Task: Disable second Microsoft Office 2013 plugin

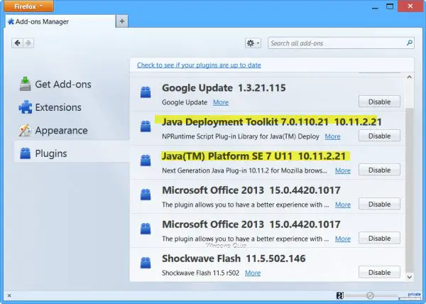Action: (379, 238)
